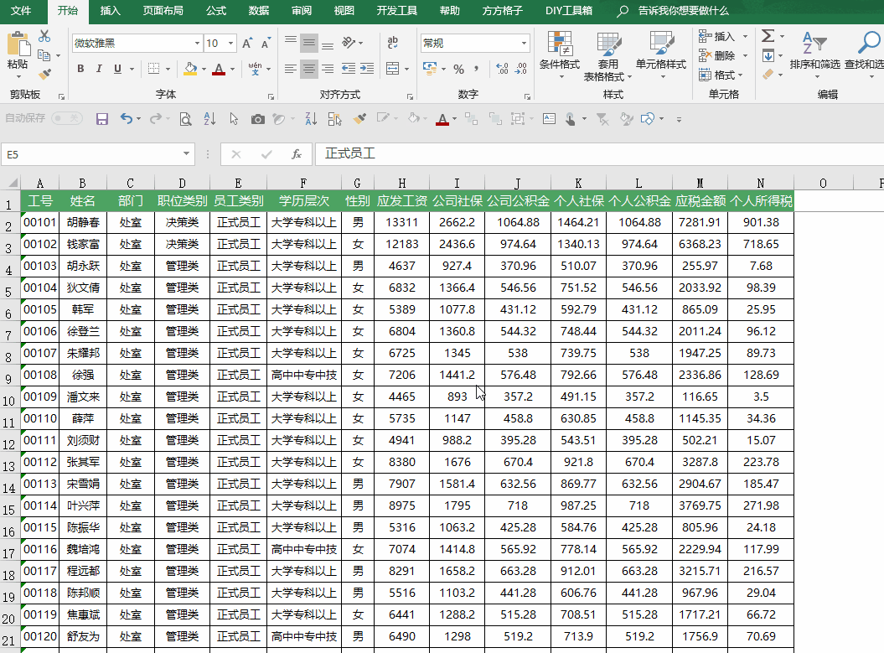Image resolution: width=884 pixels, height=653 pixels.
Task: Toggle the AutoSave (自动保存) switch
Action: click(67, 119)
